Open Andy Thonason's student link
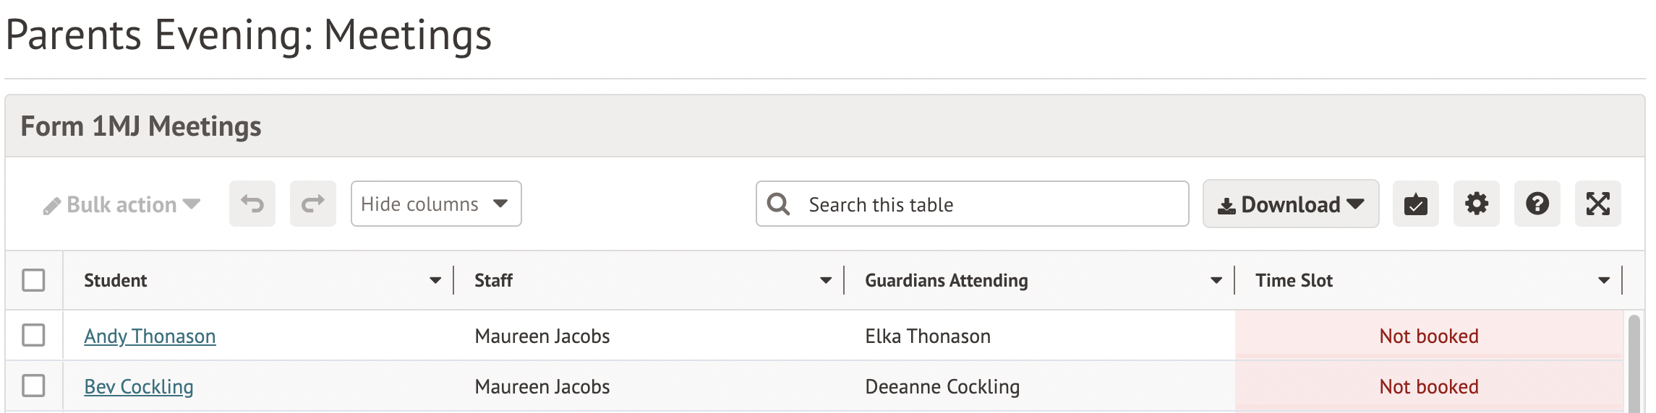 pyautogui.click(x=150, y=336)
